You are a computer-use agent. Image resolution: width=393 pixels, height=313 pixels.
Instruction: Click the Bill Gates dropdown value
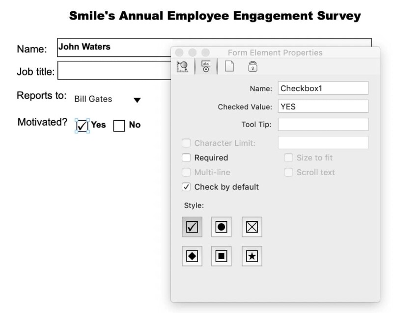93,99
